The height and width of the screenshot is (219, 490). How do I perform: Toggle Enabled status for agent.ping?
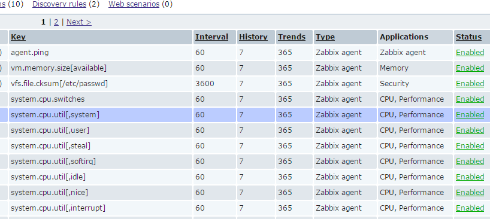(x=470, y=53)
